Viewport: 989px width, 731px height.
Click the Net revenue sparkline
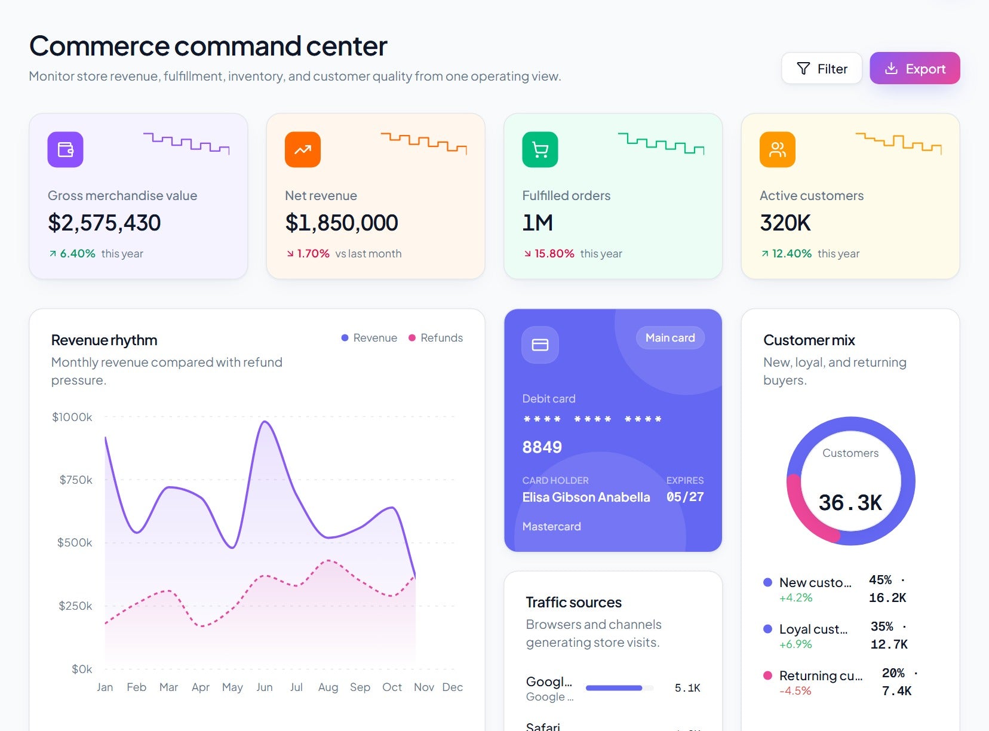[424, 143]
